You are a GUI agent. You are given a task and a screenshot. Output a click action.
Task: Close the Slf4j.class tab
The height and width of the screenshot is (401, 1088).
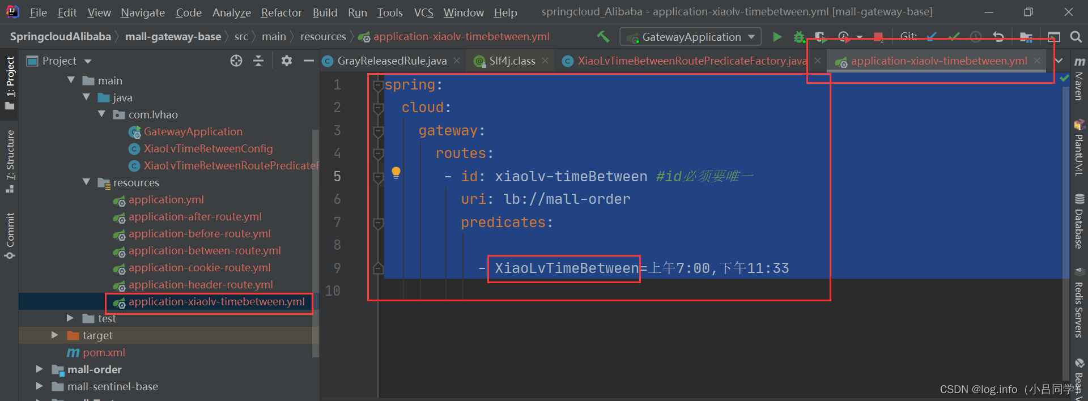click(545, 61)
